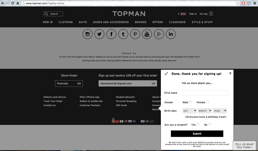Open the DAY birth date dropdown
This screenshot has width=258, height=151.
pos(189,111)
